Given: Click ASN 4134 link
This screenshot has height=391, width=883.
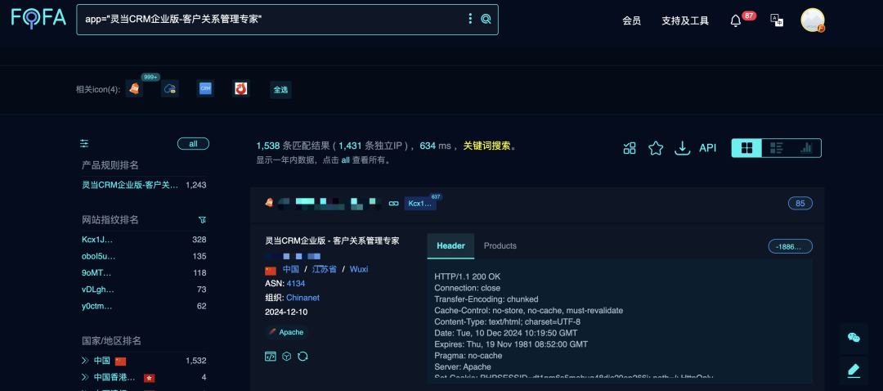Looking at the screenshot, I should pyautogui.click(x=296, y=283).
